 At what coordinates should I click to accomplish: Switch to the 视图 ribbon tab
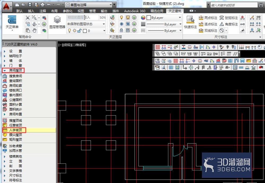tap(81, 11)
